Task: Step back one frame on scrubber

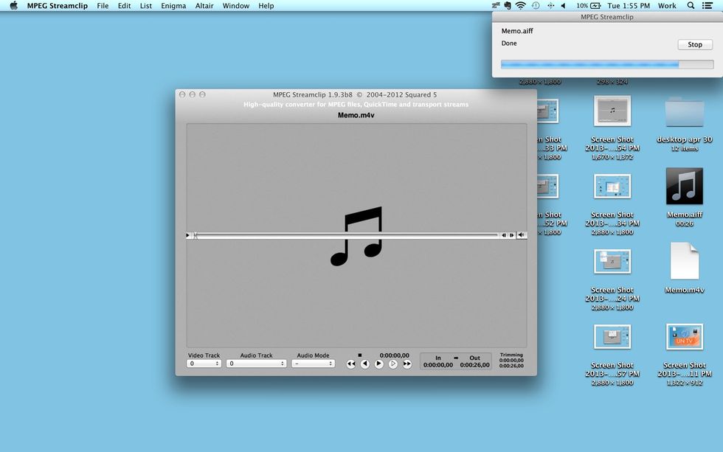Action: coord(503,235)
